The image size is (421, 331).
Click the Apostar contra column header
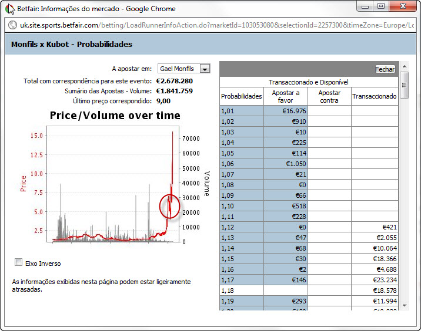(x=329, y=96)
